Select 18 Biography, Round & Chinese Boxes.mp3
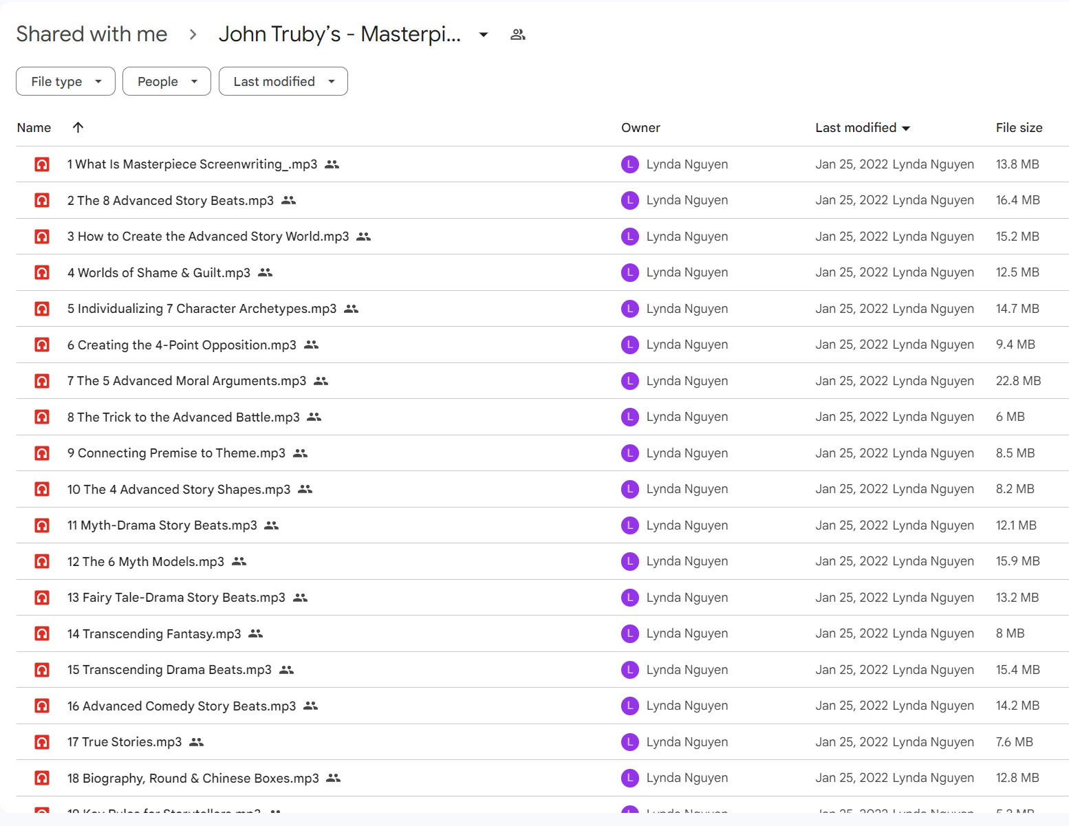Screen dimensions: 1069x826 coord(193,778)
